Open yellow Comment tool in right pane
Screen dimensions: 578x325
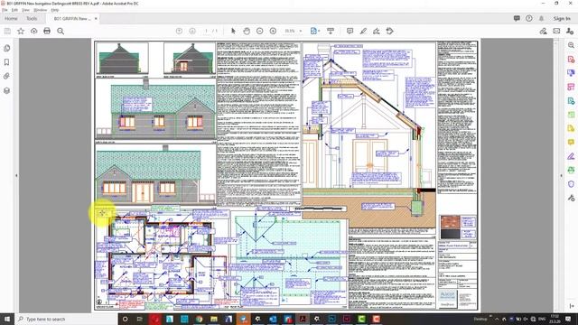click(x=571, y=143)
